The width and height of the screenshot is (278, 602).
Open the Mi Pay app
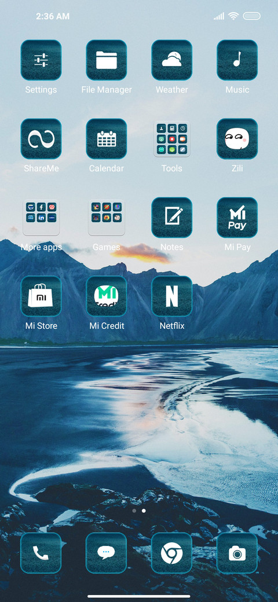[x=237, y=218]
